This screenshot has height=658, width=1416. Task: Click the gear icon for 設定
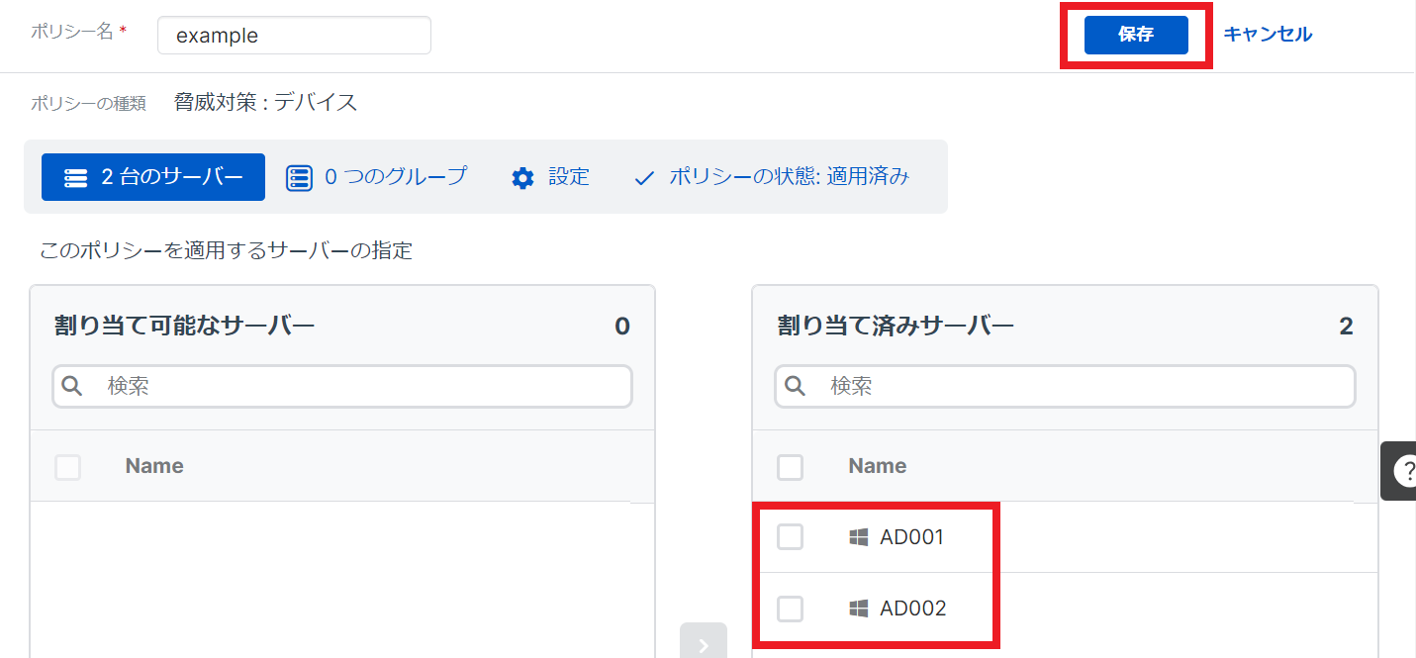tap(522, 178)
